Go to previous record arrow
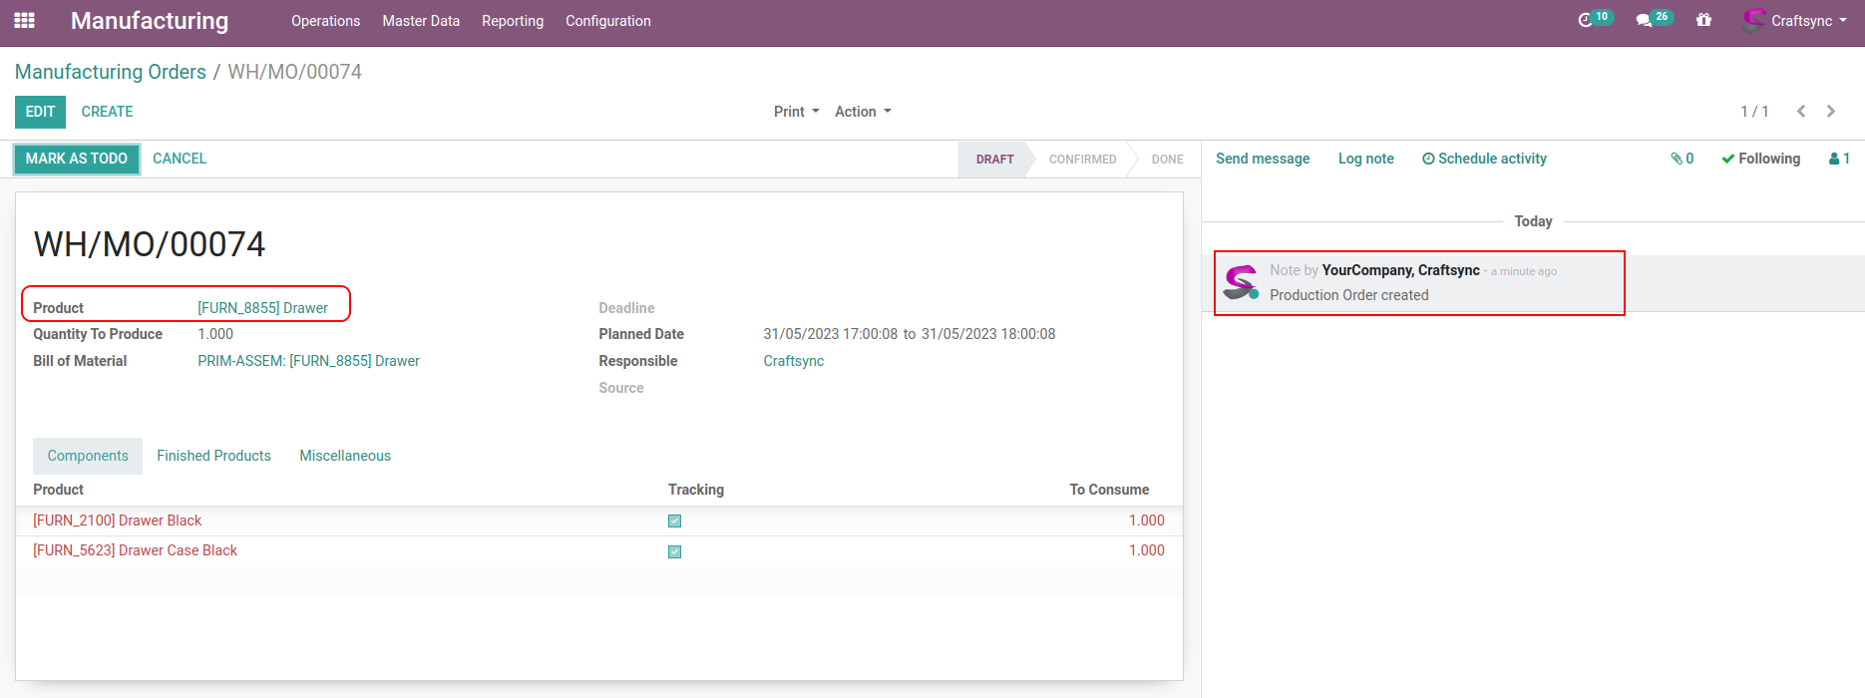Screen dimensions: 1865x698 (1801, 112)
